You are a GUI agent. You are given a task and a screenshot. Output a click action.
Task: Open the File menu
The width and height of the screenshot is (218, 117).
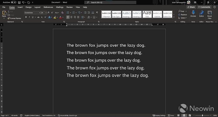pos(4,7)
